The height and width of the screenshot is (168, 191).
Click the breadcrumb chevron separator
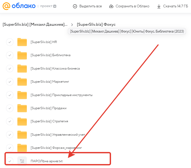tap(72, 25)
